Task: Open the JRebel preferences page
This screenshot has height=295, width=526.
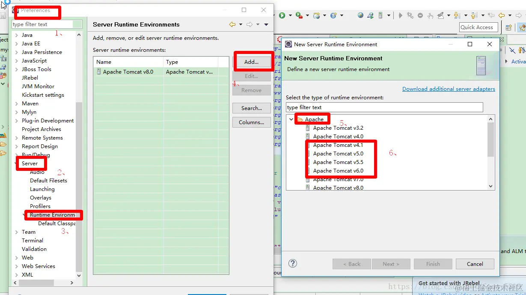Action: click(30, 78)
